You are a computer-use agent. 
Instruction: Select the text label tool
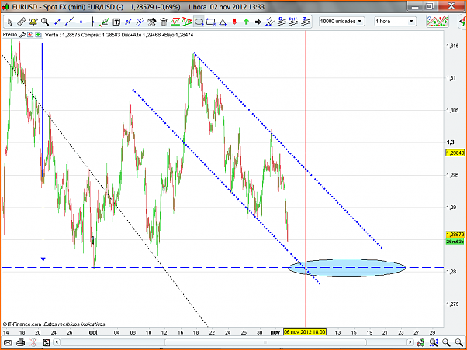[116, 22]
